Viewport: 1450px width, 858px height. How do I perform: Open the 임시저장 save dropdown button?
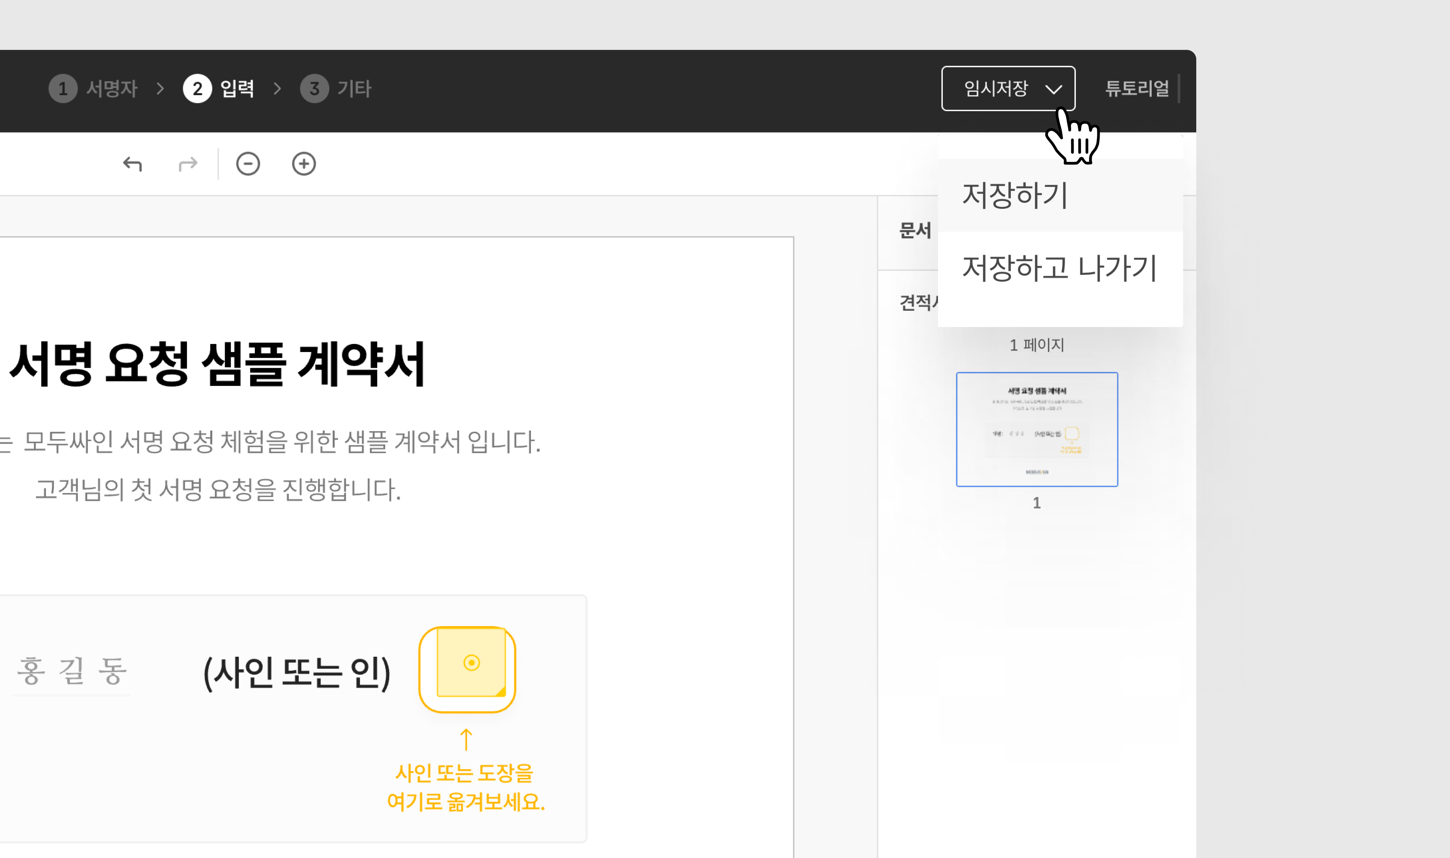coord(996,88)
